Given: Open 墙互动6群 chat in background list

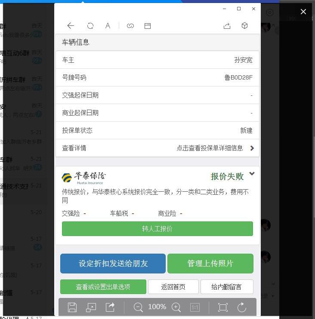Looking at the screenshot, I should [22, 57].
